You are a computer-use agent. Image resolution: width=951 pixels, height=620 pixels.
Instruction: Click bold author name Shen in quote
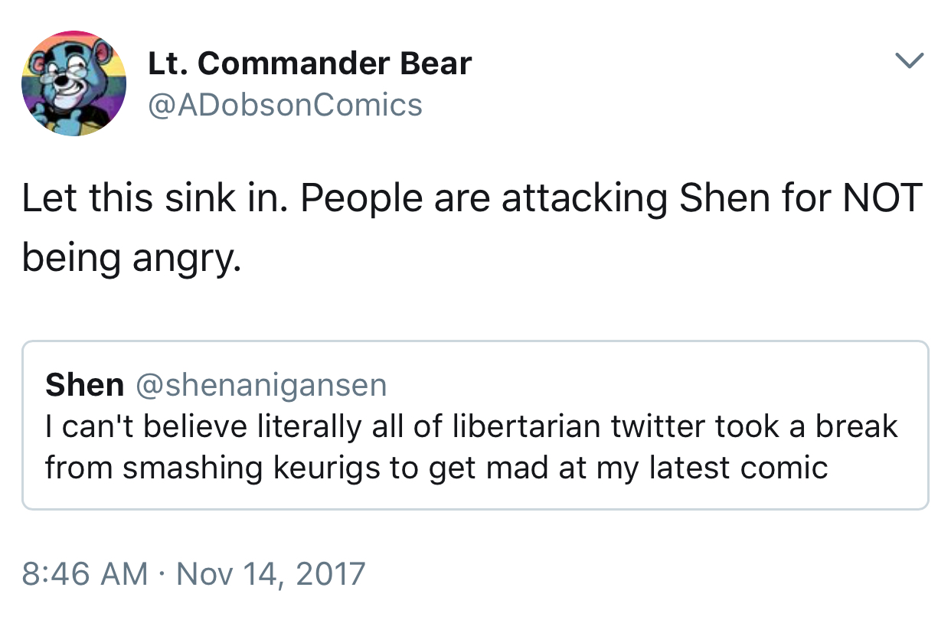[x=84, y=385]
